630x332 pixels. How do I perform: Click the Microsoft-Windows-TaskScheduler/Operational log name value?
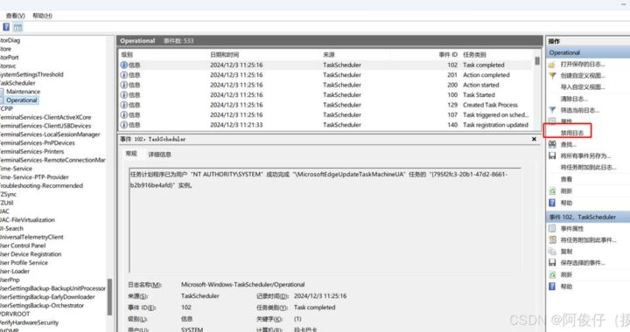coord(242,284)
